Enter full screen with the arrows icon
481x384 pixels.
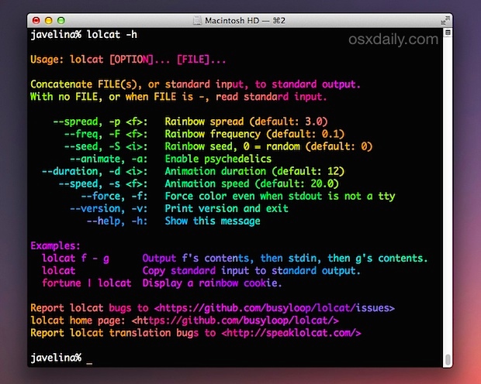pos(445,21)
